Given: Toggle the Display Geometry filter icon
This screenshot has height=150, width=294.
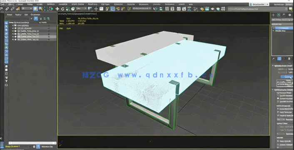Looking at the screenshot, I should [6, 23].
